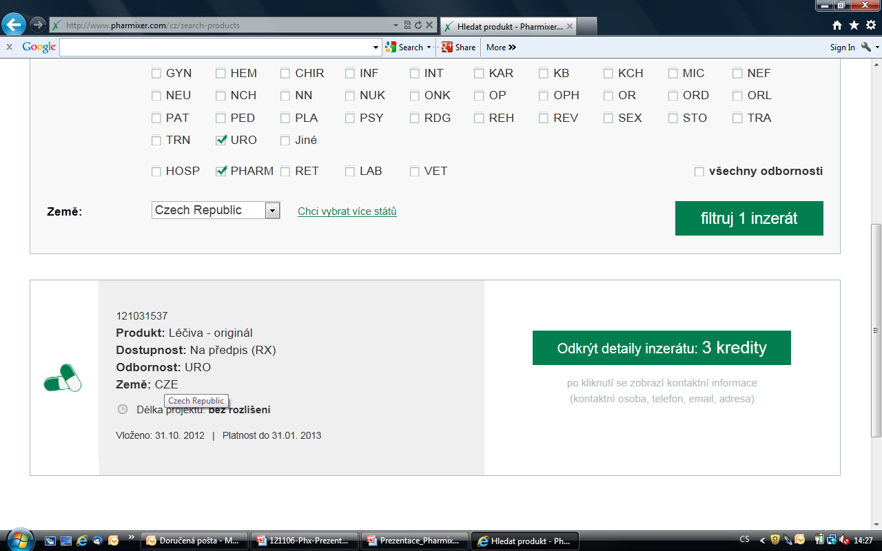Refresh the page using the address bar reload icon
This screenshot has height=551, width=882.
pyautogui.click(x=418, y=25)
